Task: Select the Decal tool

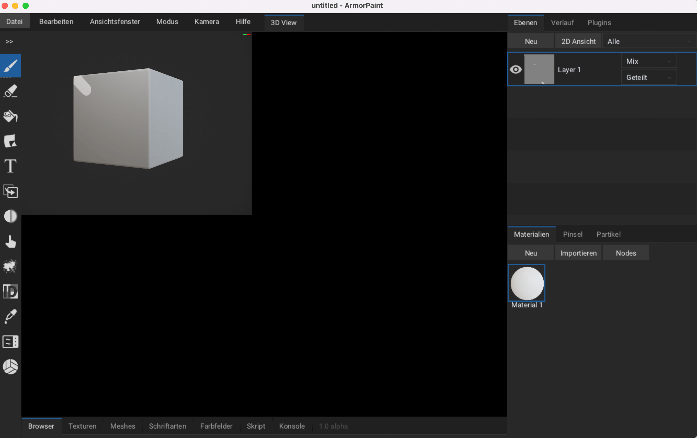Action: (10, 141)
